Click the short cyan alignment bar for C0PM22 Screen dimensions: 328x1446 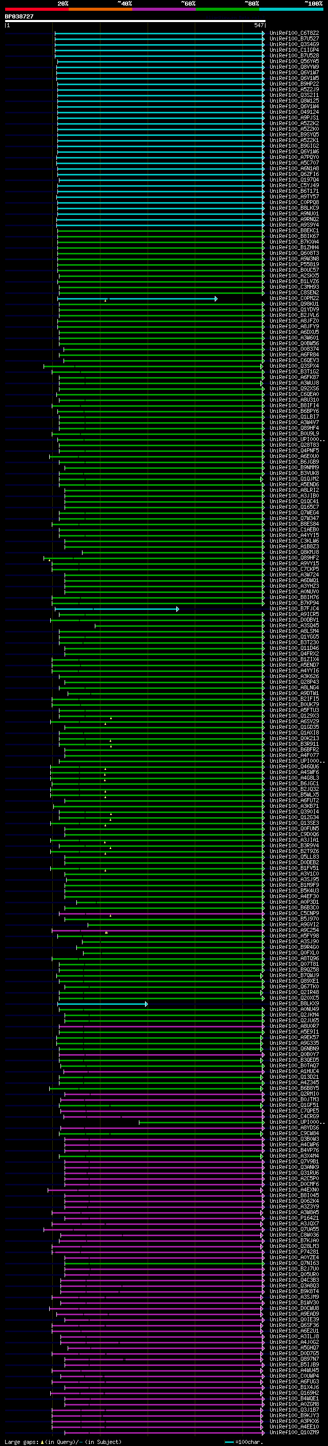pos(137,299)
